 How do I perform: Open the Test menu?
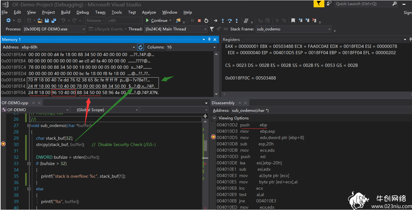(132, 12)
